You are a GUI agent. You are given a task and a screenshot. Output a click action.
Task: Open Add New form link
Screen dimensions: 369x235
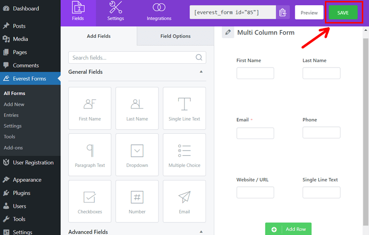pos(14,105)
